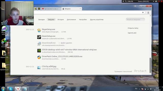Open the downloads arrow icon beside address bar

coord(148,12)
